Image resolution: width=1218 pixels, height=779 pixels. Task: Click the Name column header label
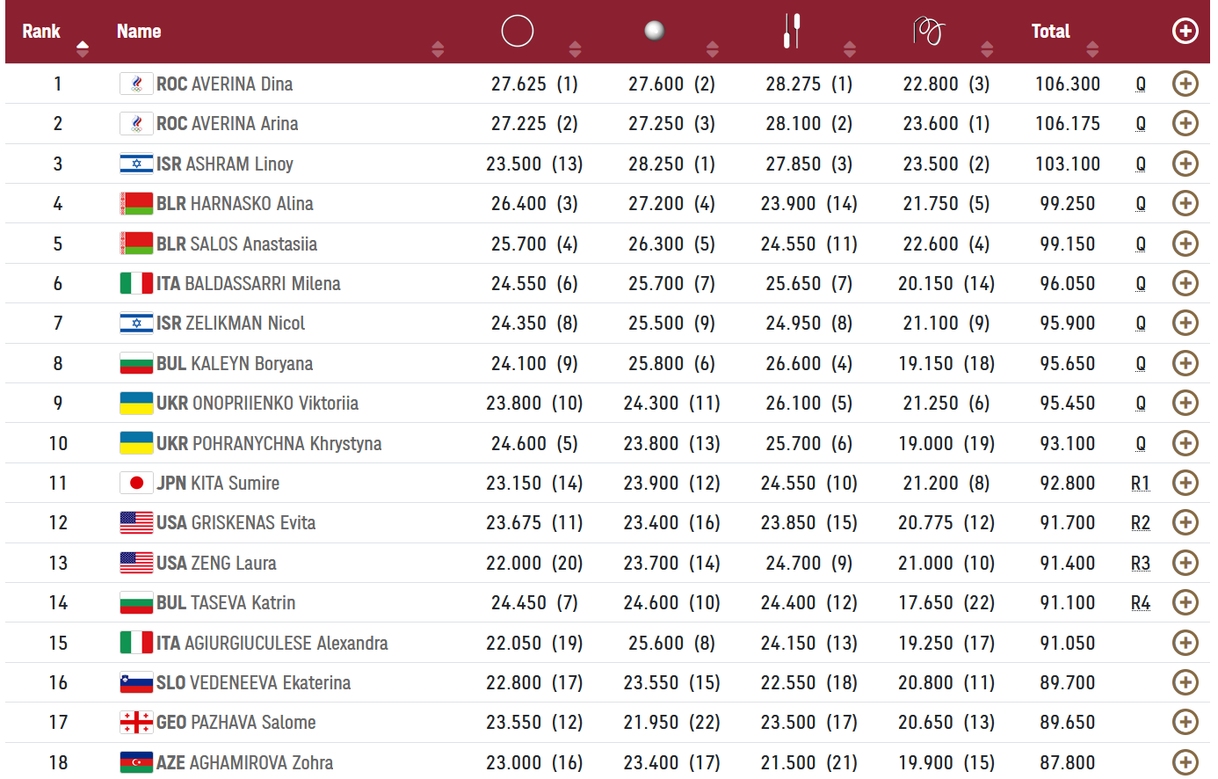point(139,32)
